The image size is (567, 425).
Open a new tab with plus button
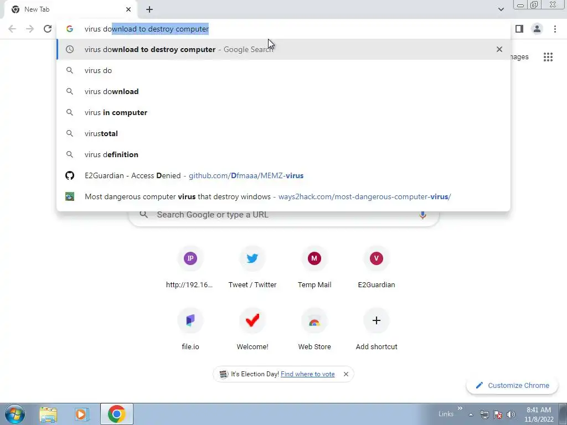[x=150, y=9]
